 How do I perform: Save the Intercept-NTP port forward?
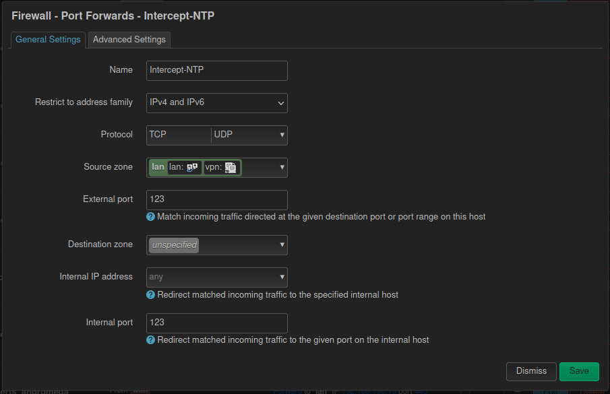[x=578, y=371]
